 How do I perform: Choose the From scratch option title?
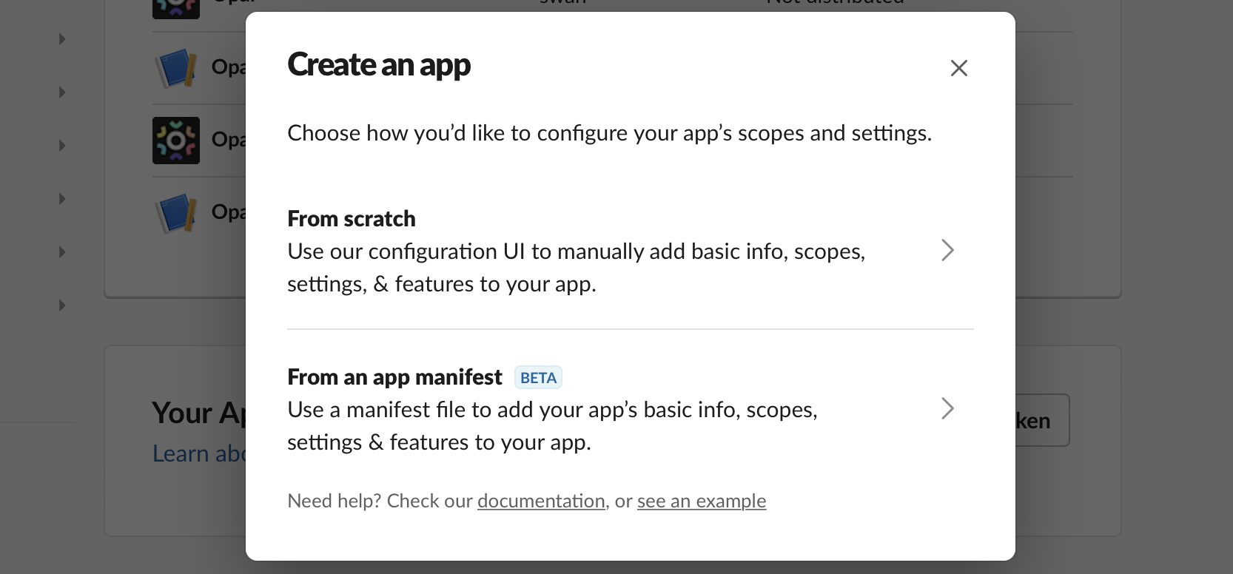click(351, 219)
